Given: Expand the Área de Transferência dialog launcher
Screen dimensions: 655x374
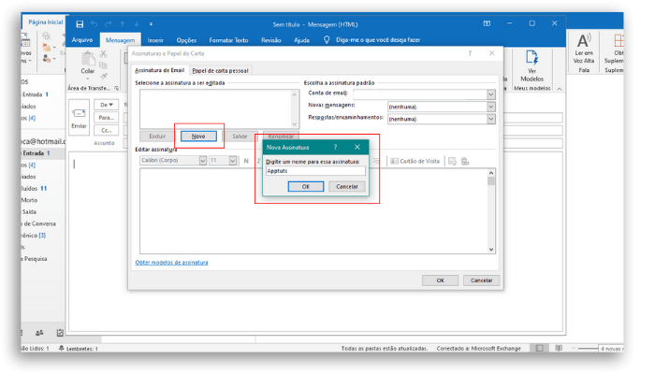Looking at the screenshot, I should (117, 88).
